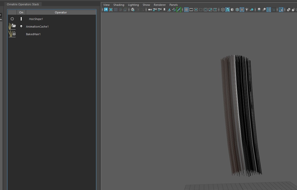Select the Ornatrix Operators Stack tab
This screenshot has width=297, height=190.
pos(23,4)
